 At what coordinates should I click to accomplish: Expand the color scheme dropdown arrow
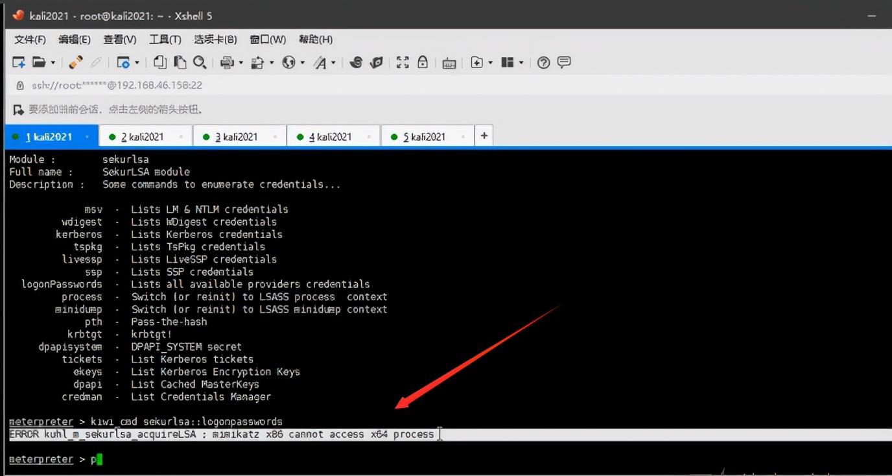(x=272, y=63)
